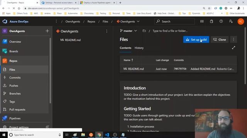Switch to the Settings Personal access tokens tab

pos(59,3)
